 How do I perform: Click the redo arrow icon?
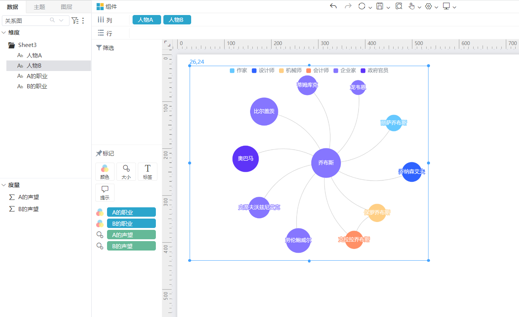(348, 6)
